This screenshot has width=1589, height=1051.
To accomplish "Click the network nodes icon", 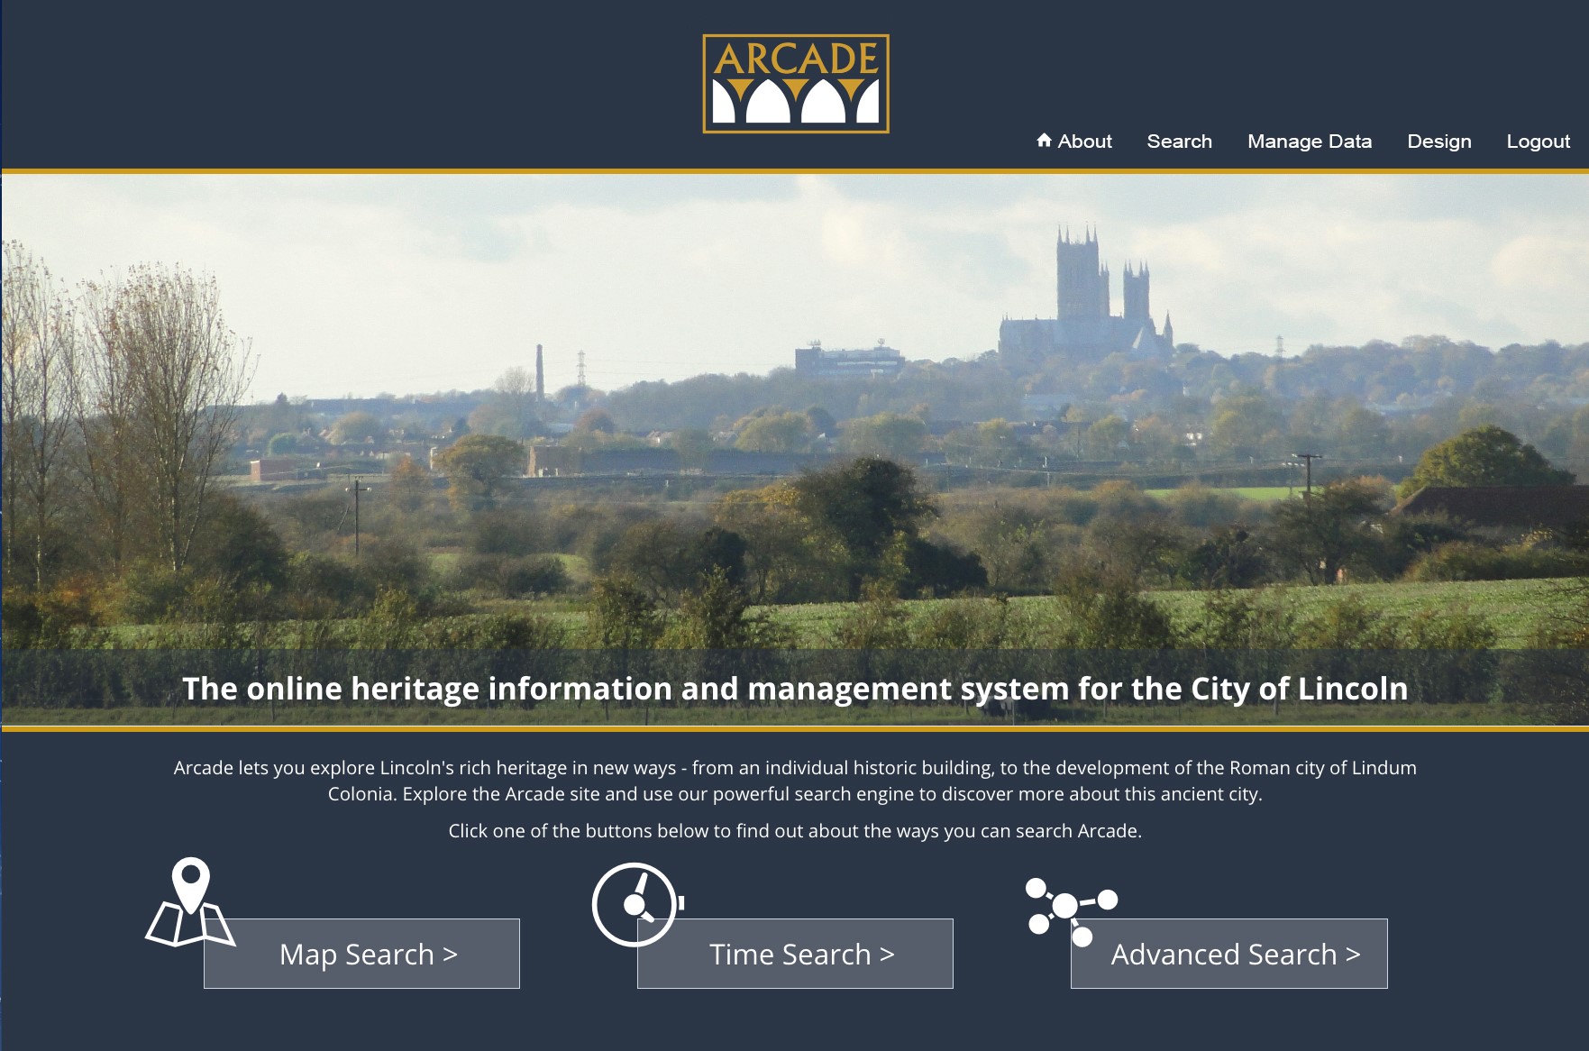I will pyautogui.click(x=1069, y=908).
